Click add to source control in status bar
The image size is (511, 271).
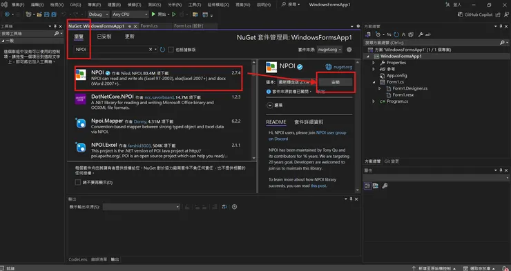(x=434, y=268)
